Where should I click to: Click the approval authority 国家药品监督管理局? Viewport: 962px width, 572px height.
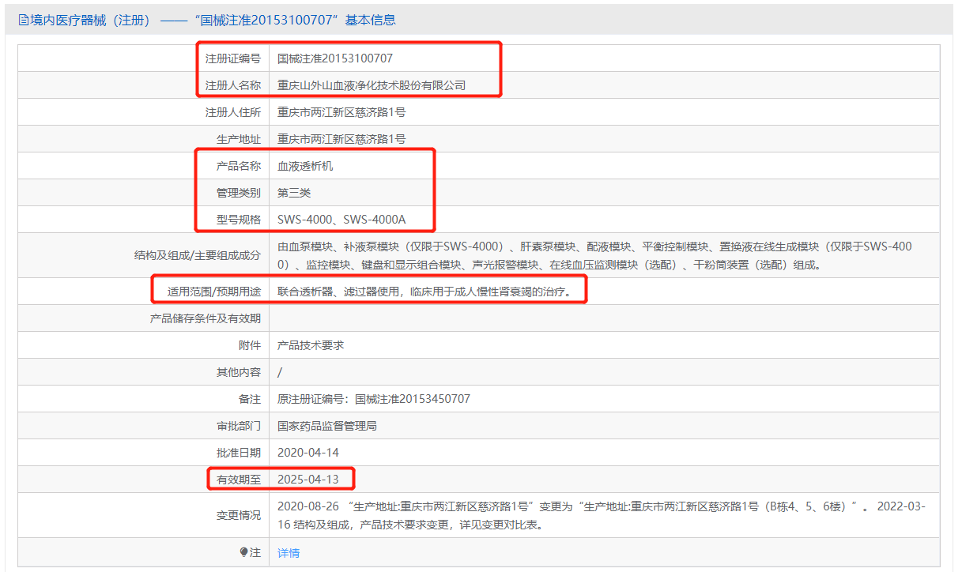327,426
